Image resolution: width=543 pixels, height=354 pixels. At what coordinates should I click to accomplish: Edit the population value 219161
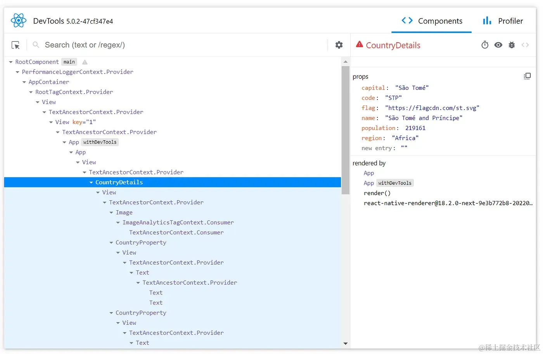[x=415, y=128]
